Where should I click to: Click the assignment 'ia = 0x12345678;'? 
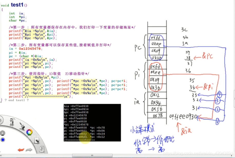(x=26, y=49)
